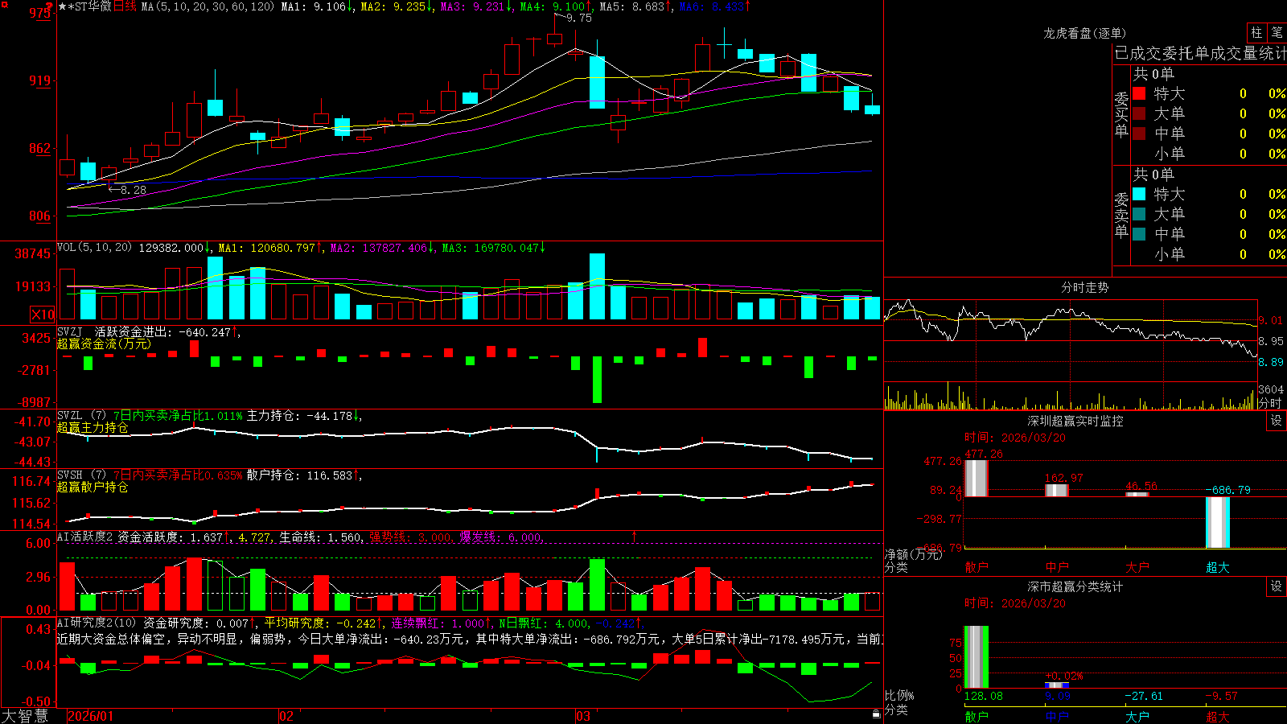Click 小单 row in the 委卖单 section
The image size is (1287, 724).
point(1209,254)
